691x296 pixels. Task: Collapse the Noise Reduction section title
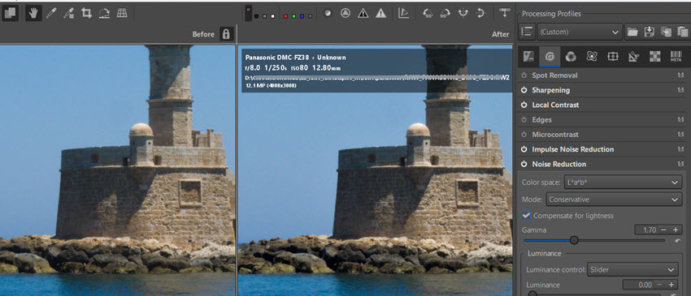[559, 164]
